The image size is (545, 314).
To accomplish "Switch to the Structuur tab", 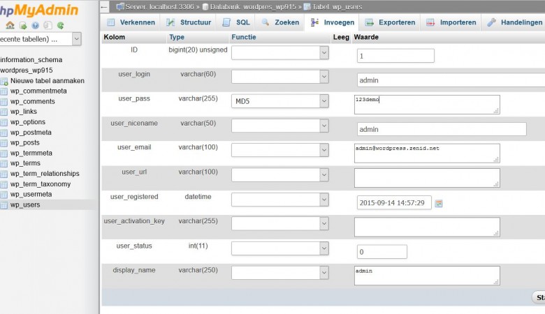I will (x=189, y=22).
